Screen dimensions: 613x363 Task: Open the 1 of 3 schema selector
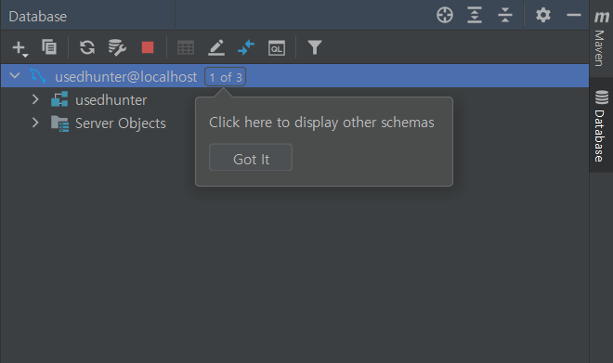(225, 76)
